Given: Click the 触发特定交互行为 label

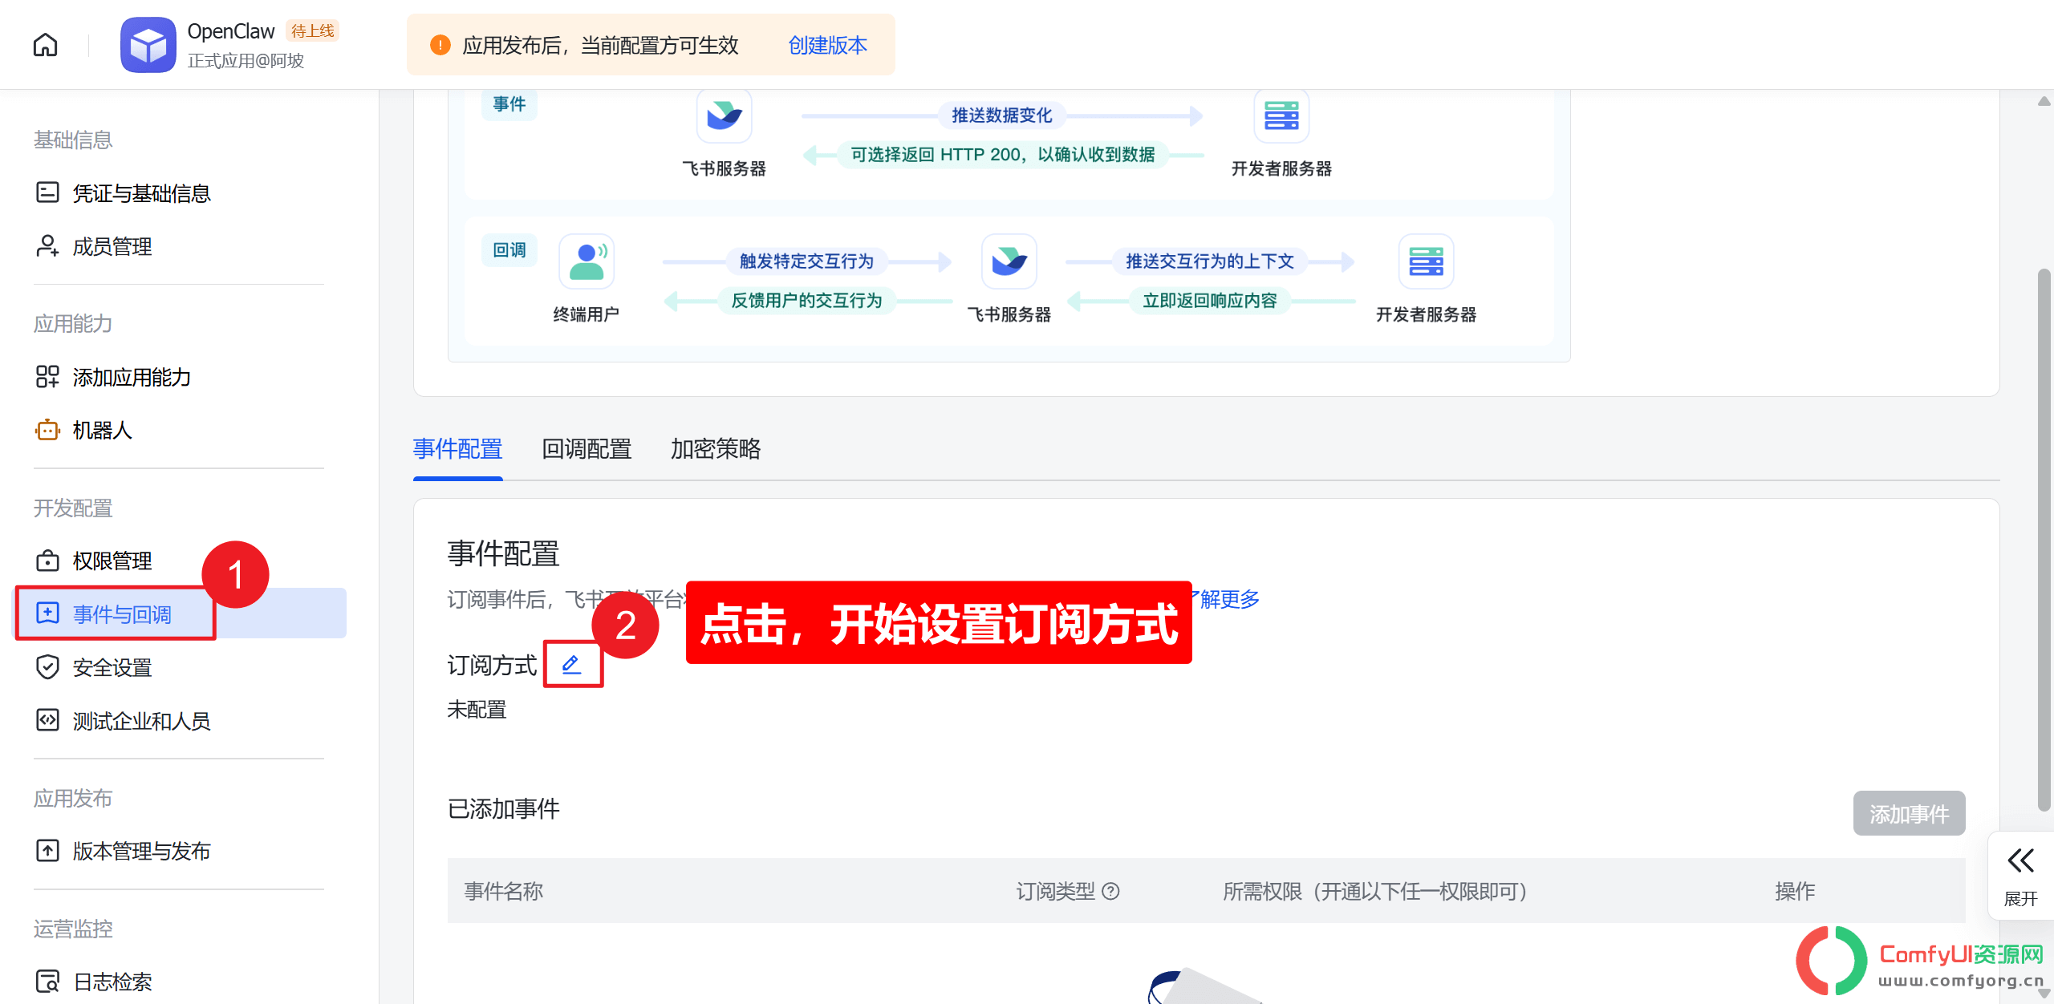Looking at the screenshot, I should (x=806, y=261).
